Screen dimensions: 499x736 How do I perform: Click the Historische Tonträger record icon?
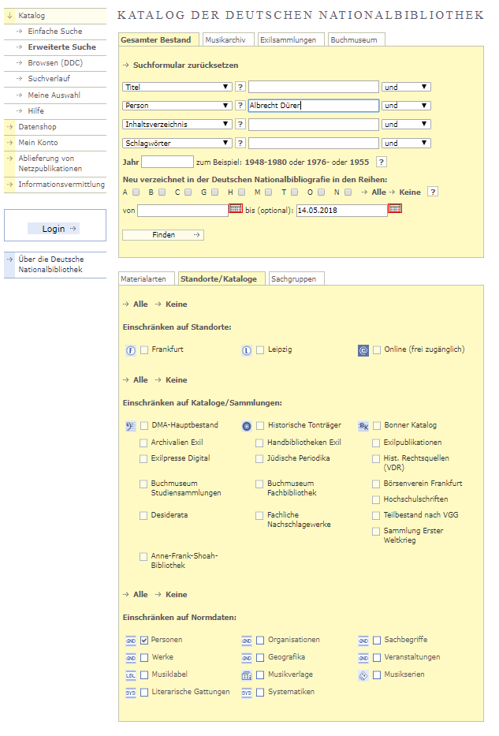click(x=247, y=426)
